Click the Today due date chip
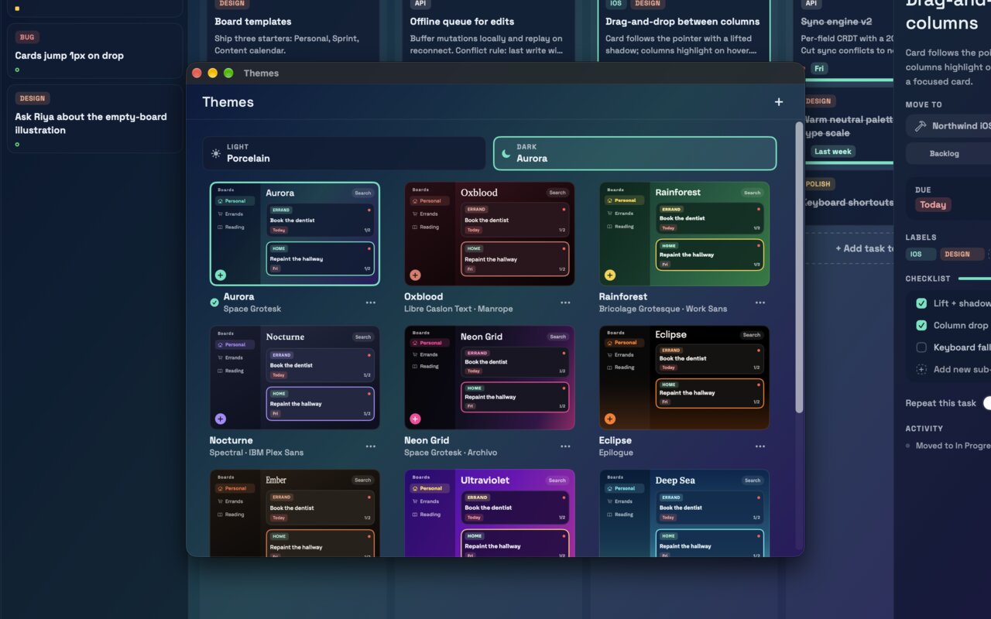991x619 pixels. click(x=933, y=205)
